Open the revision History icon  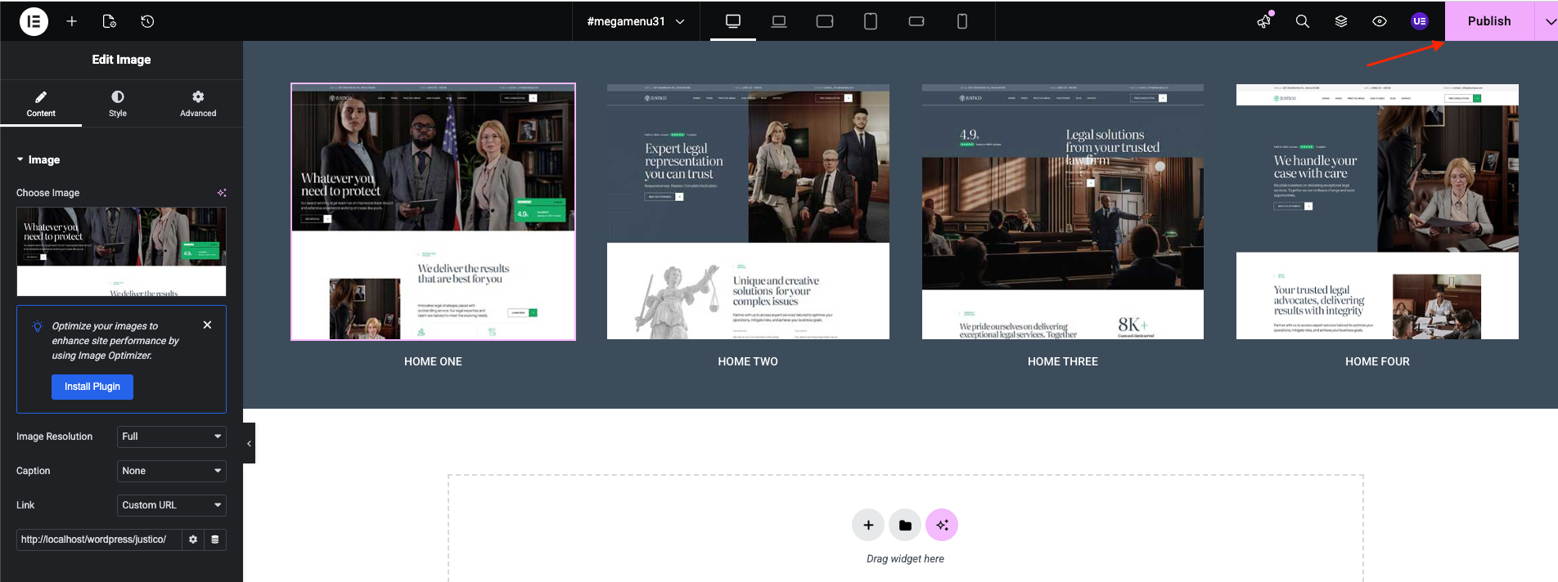(147, 21)
